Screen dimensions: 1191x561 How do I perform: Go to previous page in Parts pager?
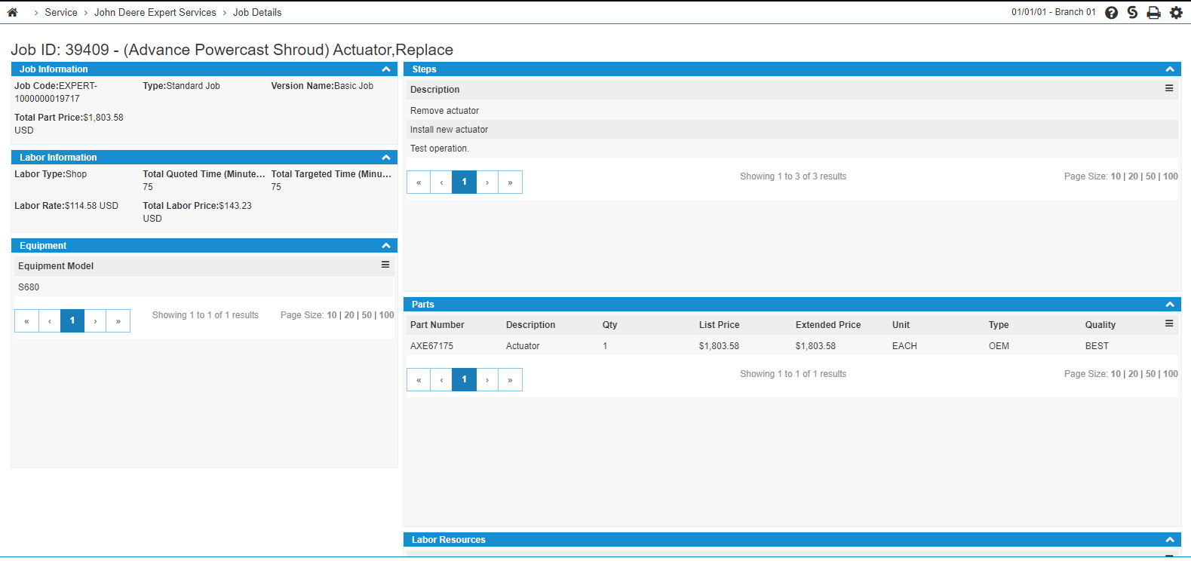click(441, 379)
